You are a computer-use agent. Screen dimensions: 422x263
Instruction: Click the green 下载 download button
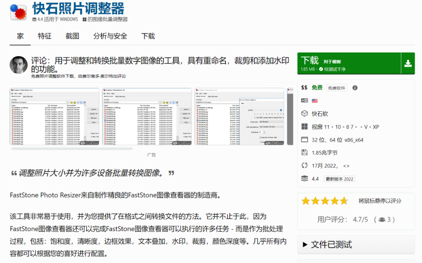(349, 64)
